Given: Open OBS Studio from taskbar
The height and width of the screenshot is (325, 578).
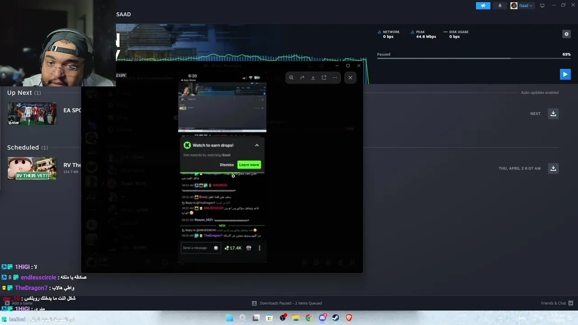Looking at the screenshot, I should [x=283, y=318].
